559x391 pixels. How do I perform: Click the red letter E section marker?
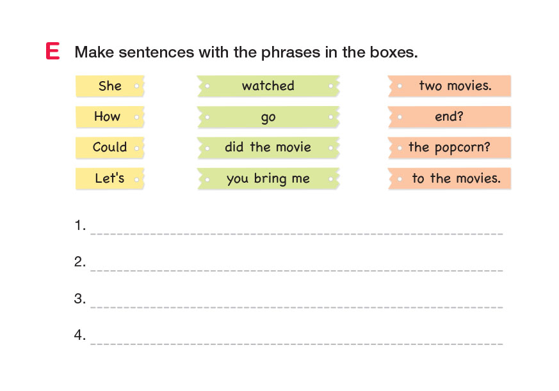[53, 52]
